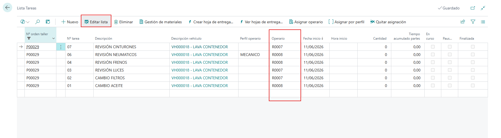Select the P00029 cell in task 07 row

coord(40,47)
